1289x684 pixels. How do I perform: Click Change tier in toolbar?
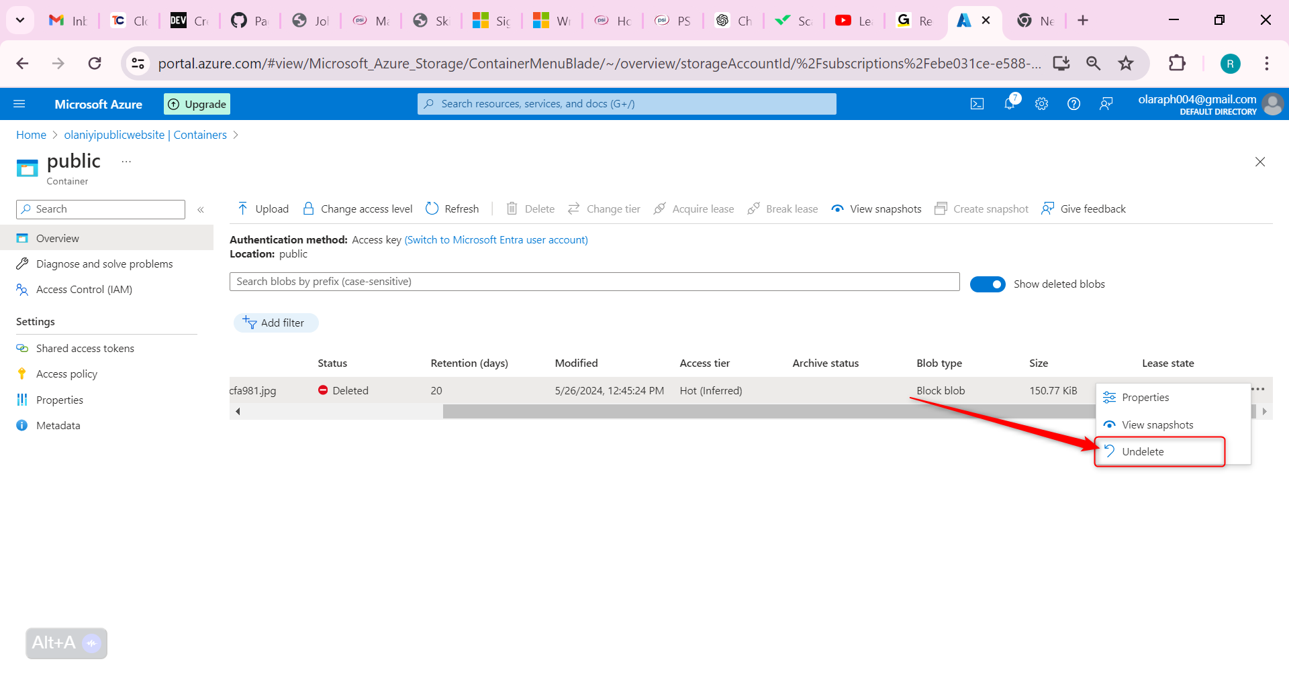[604, 209]
